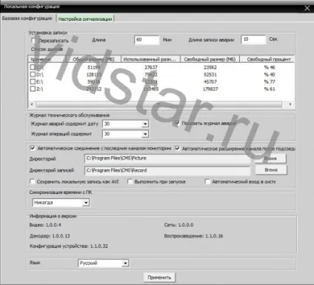Click device configuration version 1.1.0.32 text
The image size is (314, 285).
(x=69, y=246)
